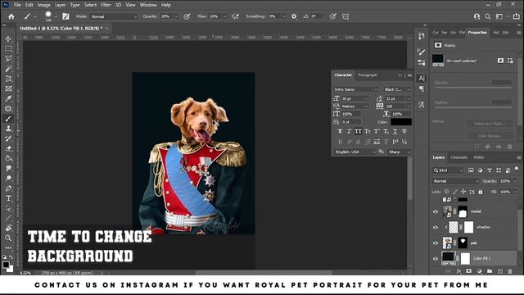Open the Image menu
Viewport: 524px width, 295px height.
click(x=43, y=5)
